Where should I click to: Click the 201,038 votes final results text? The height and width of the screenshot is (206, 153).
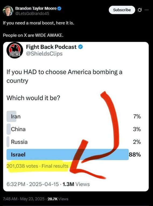pos(37,166)
